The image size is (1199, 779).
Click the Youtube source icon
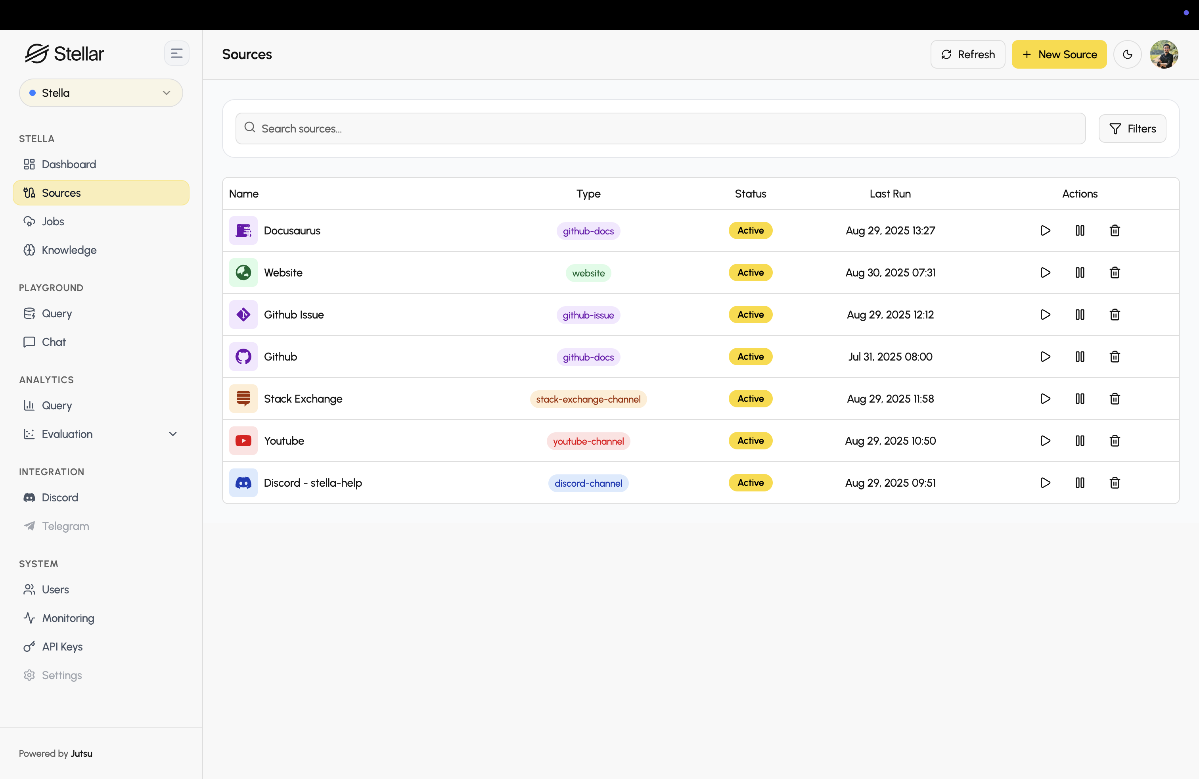pos(243,441)
